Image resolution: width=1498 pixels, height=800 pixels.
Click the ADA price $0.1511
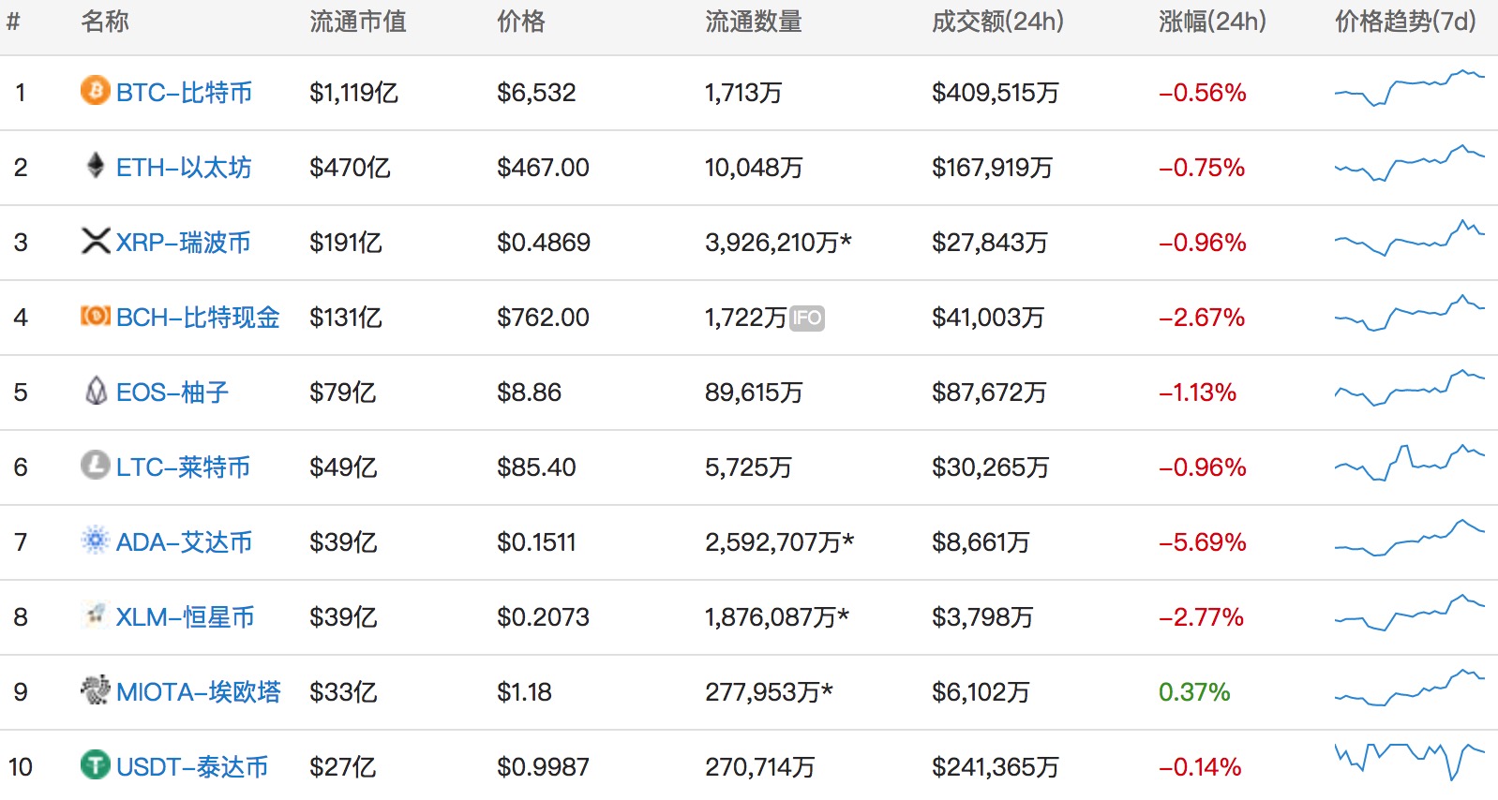coord(536,542)
